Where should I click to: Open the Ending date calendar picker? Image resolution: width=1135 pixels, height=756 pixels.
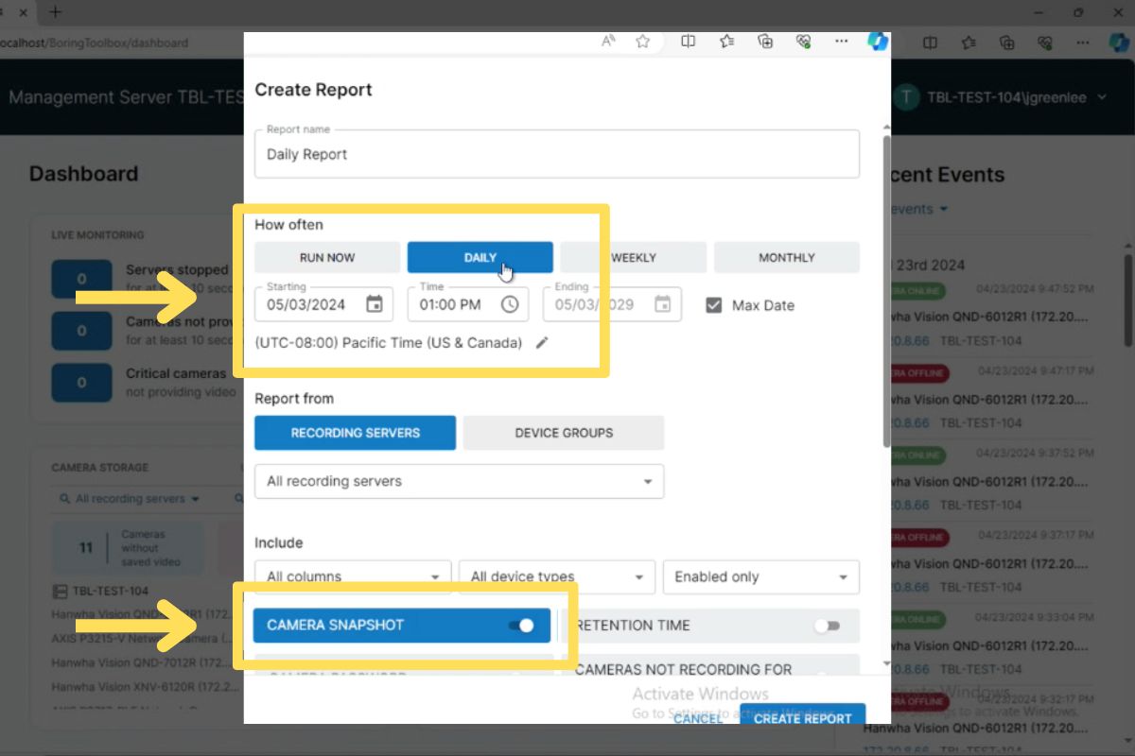tap(665, 303)
